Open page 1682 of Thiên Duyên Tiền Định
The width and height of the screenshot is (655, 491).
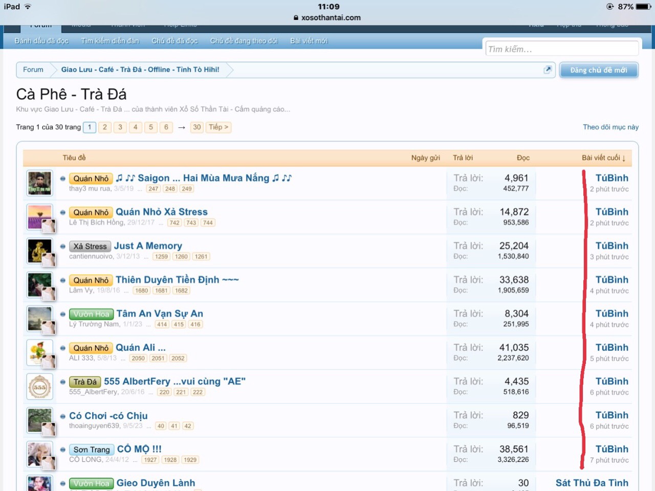click(181, 291)
